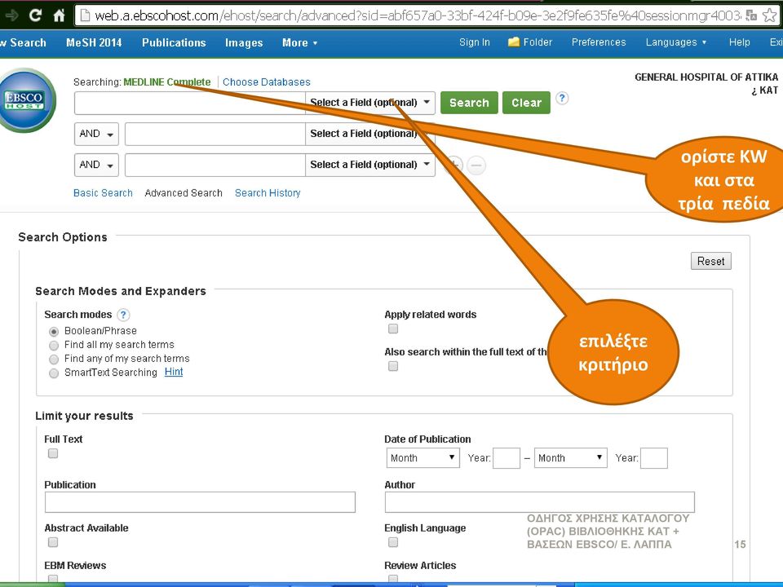Open the Choose Databases link
Image resolution: width=783 pixels, height=587 pixels.
pos(266,82)
